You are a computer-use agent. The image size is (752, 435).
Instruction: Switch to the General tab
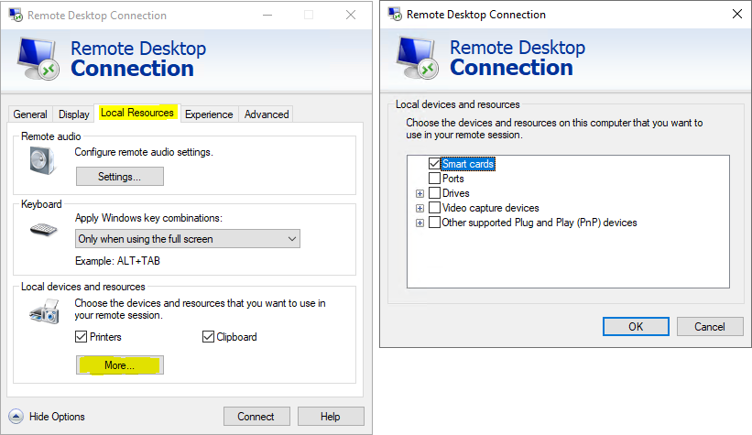click(x=30, y=114)
